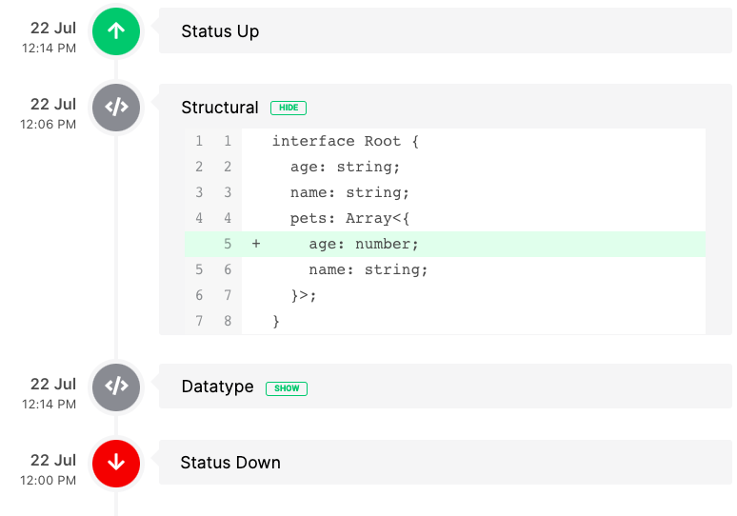Image resolution: width=737 pixels, height=516 pixels.
Task: Click the added line 'age: number;'
Action: pyautogui.click(x=364, y=245)
